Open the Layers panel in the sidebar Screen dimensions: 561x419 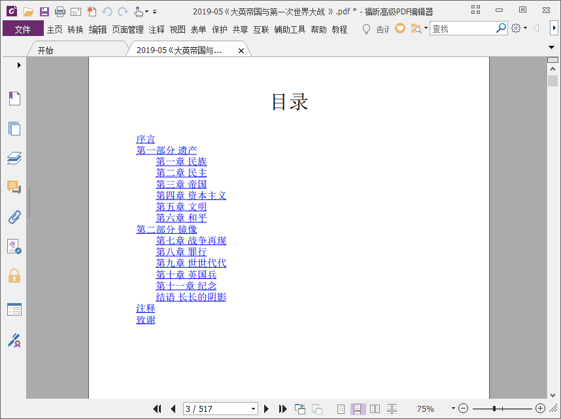[14, 158]
